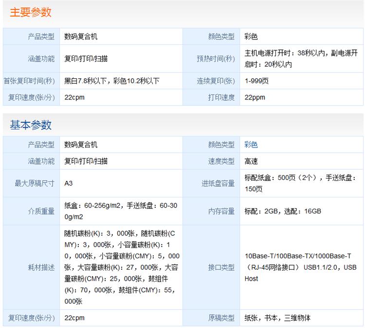Click the blue 基本参数 heading
This screenshot has height=331, width=365.
pyautogui.click(x=31, y=125)
